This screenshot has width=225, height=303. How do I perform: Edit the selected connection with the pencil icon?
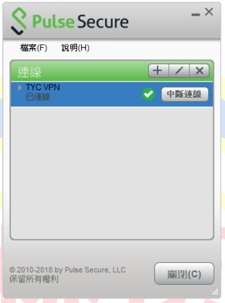(x=179, y=70)
